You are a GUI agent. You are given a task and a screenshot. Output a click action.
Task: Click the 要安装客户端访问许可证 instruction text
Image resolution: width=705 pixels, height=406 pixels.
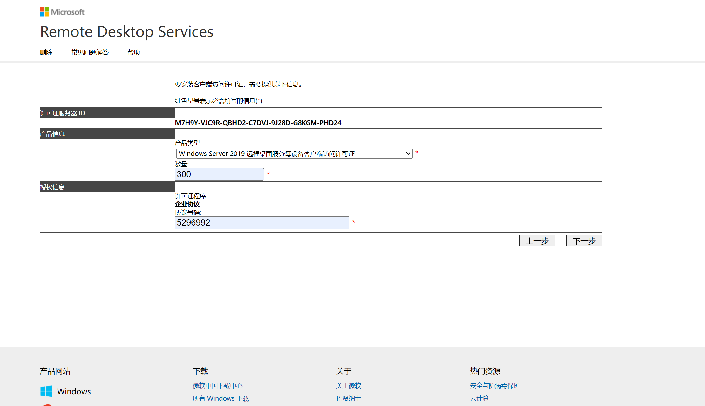[240, 84]
